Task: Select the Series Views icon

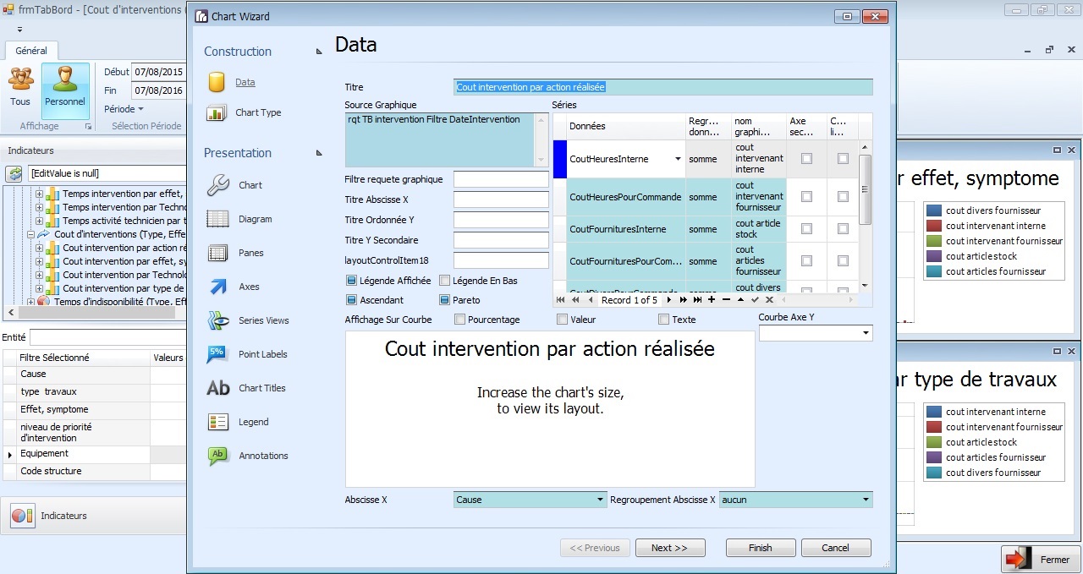Action: pyautogui.click(x=217, y=320)
